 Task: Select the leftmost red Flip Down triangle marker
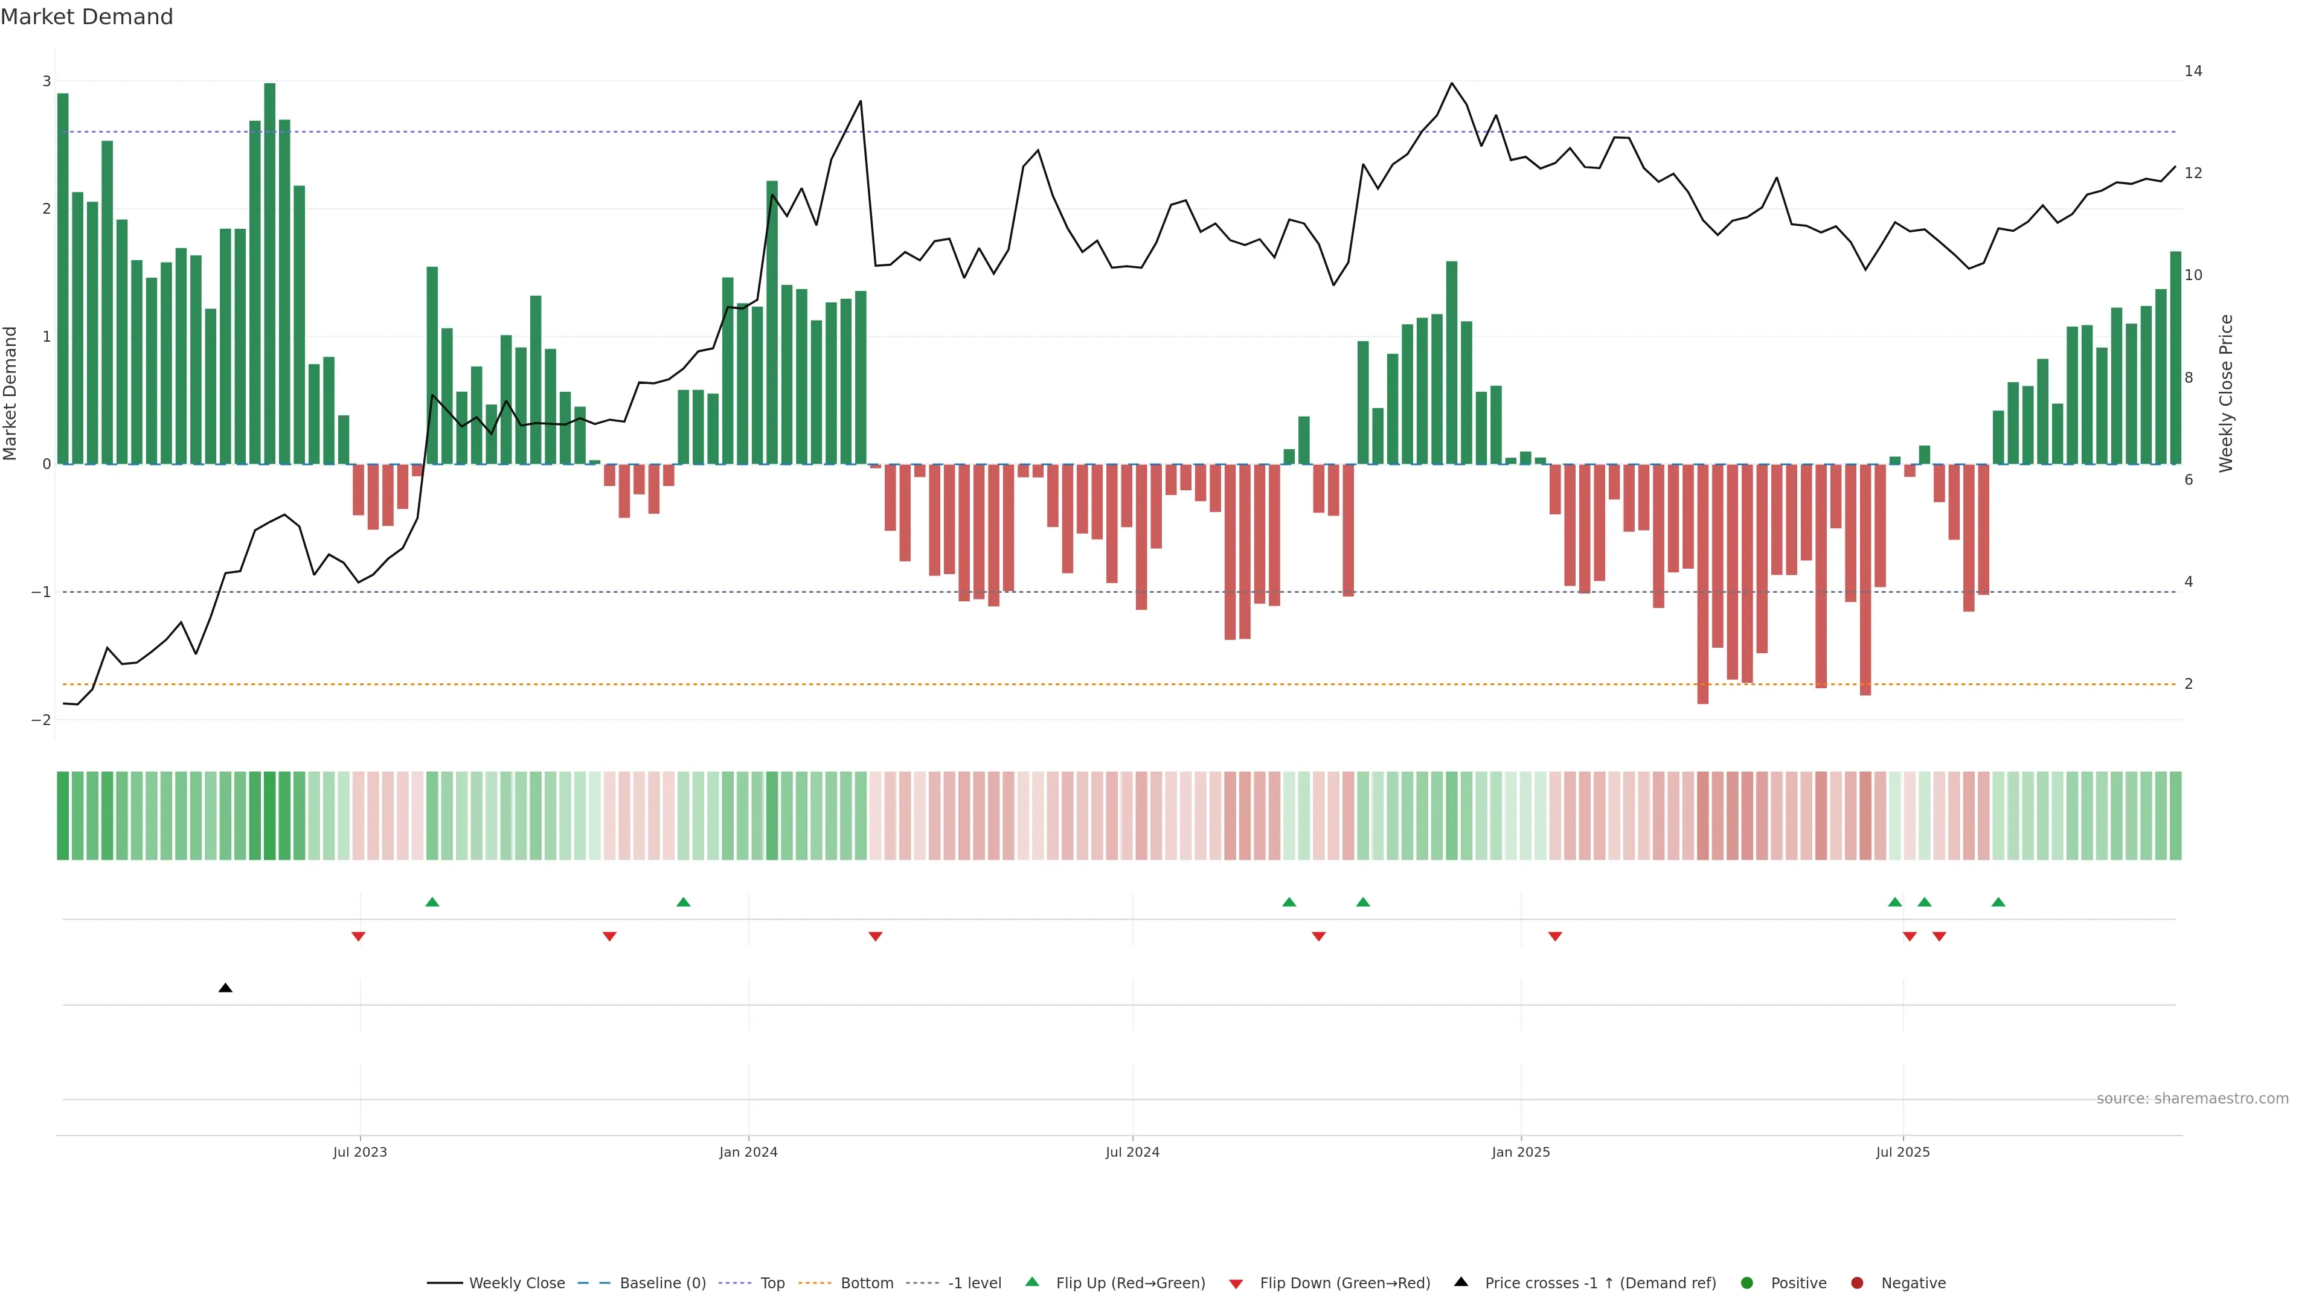(358, 937)
